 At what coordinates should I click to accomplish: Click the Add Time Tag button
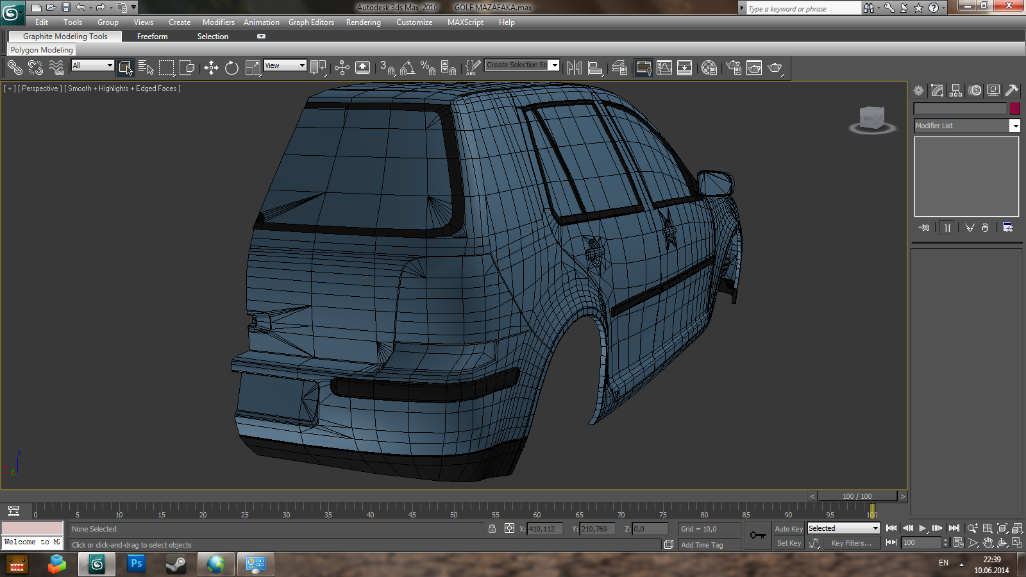[x=702, y=545]
